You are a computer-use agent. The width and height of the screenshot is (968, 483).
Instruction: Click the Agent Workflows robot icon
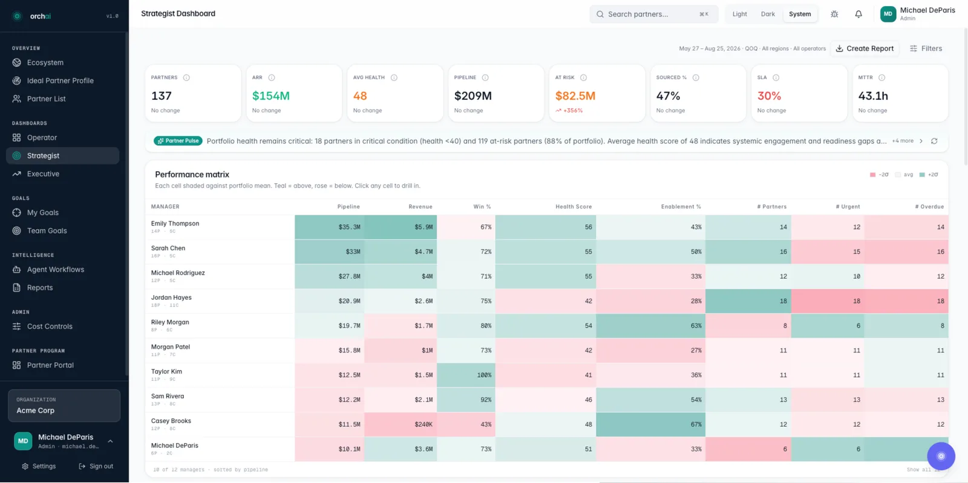16,270
